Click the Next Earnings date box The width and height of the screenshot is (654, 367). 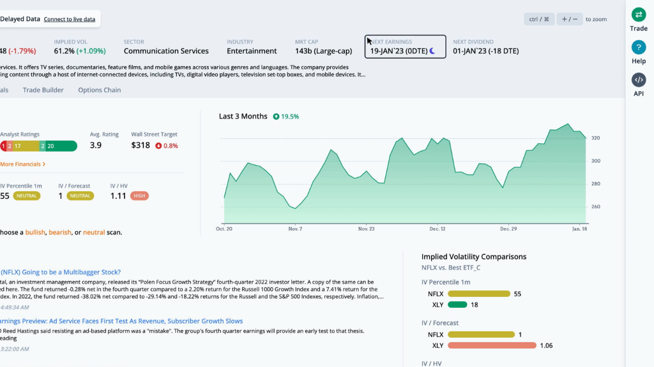click(405, 47)
